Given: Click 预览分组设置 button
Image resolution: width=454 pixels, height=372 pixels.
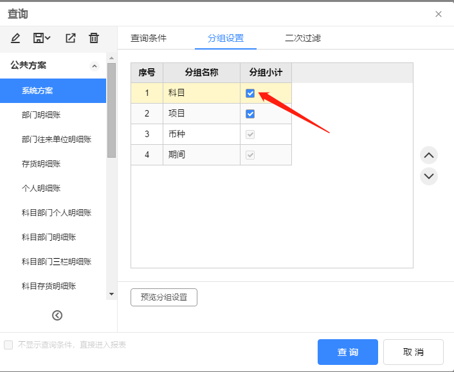Looking at the screenshot, I should point(163,297).
